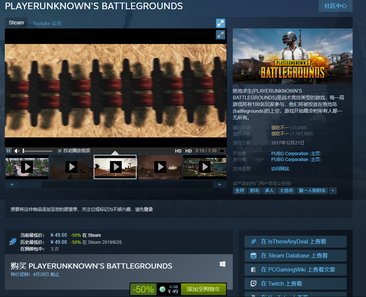The width and height of the screenshot is (366, 297).
Task: Click the video time 0:10 / 1:30
Action: click(206, 151)
